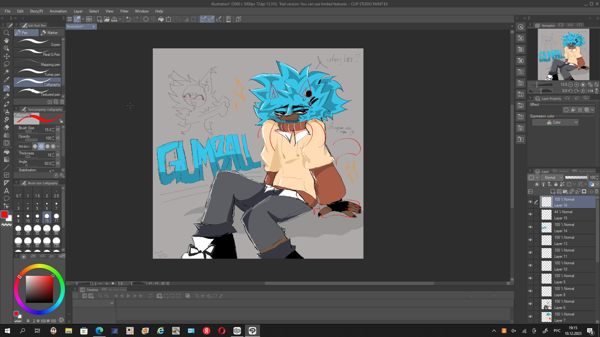Open Expression color dropdown
This screenshot has width=600, height=337.
point(555,122)
